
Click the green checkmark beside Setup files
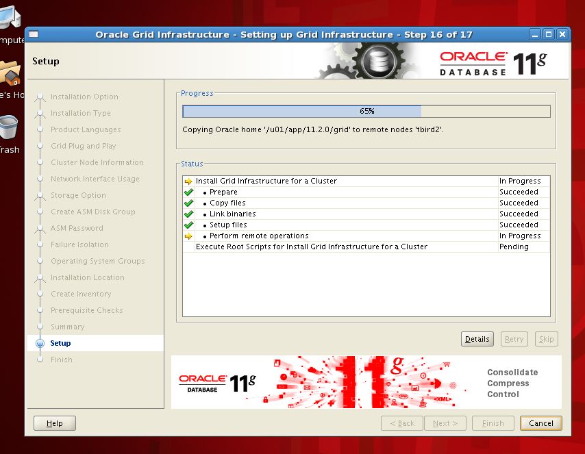click(x=188, y=225)
